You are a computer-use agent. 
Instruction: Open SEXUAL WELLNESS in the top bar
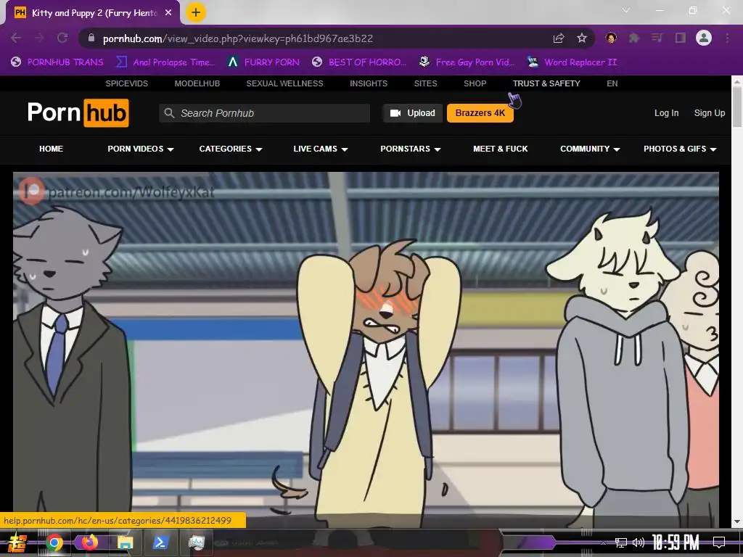(284, 83)
